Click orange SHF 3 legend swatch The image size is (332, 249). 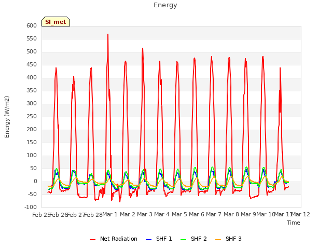coord(218,240)
